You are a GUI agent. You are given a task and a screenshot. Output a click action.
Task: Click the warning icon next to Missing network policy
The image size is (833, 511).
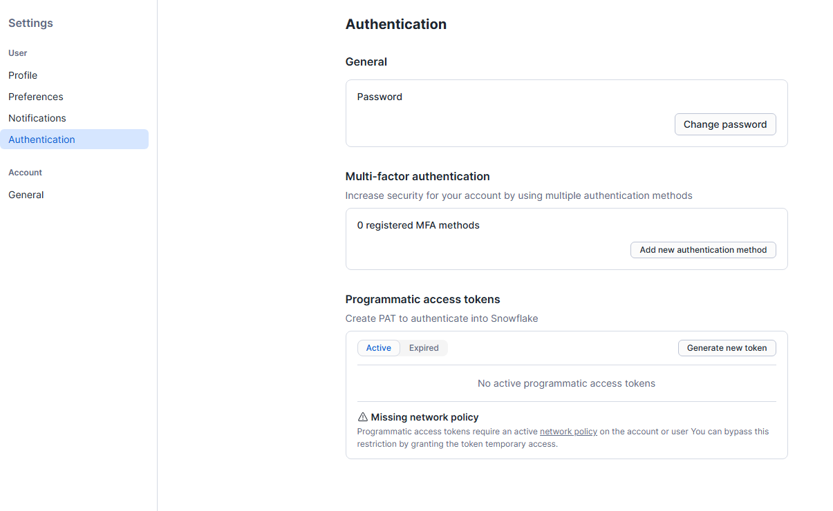pos(362,416)
